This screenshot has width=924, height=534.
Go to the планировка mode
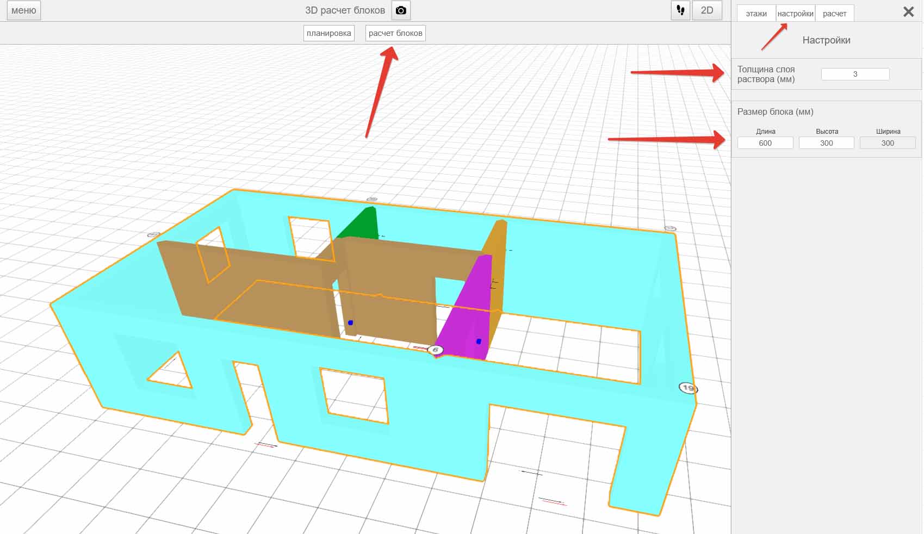(328, 33)
